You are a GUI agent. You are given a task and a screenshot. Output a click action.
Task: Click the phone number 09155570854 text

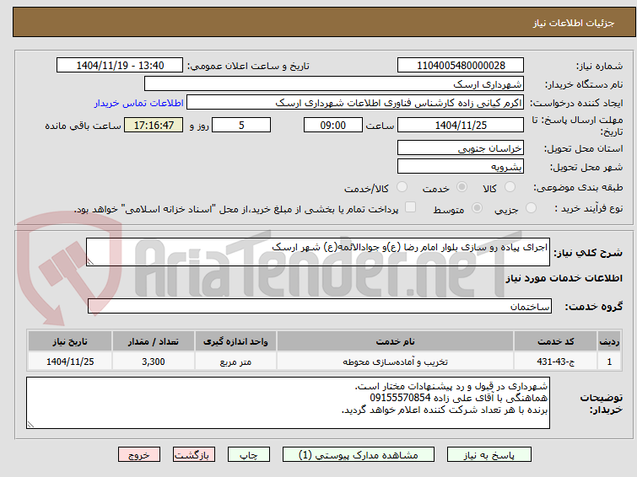400,398
